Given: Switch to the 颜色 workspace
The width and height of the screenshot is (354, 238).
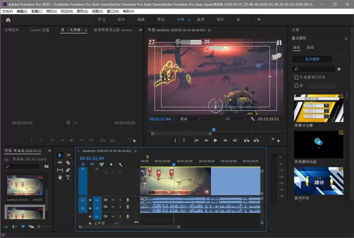Looking at the screenshot, I should tap(161, 19).
